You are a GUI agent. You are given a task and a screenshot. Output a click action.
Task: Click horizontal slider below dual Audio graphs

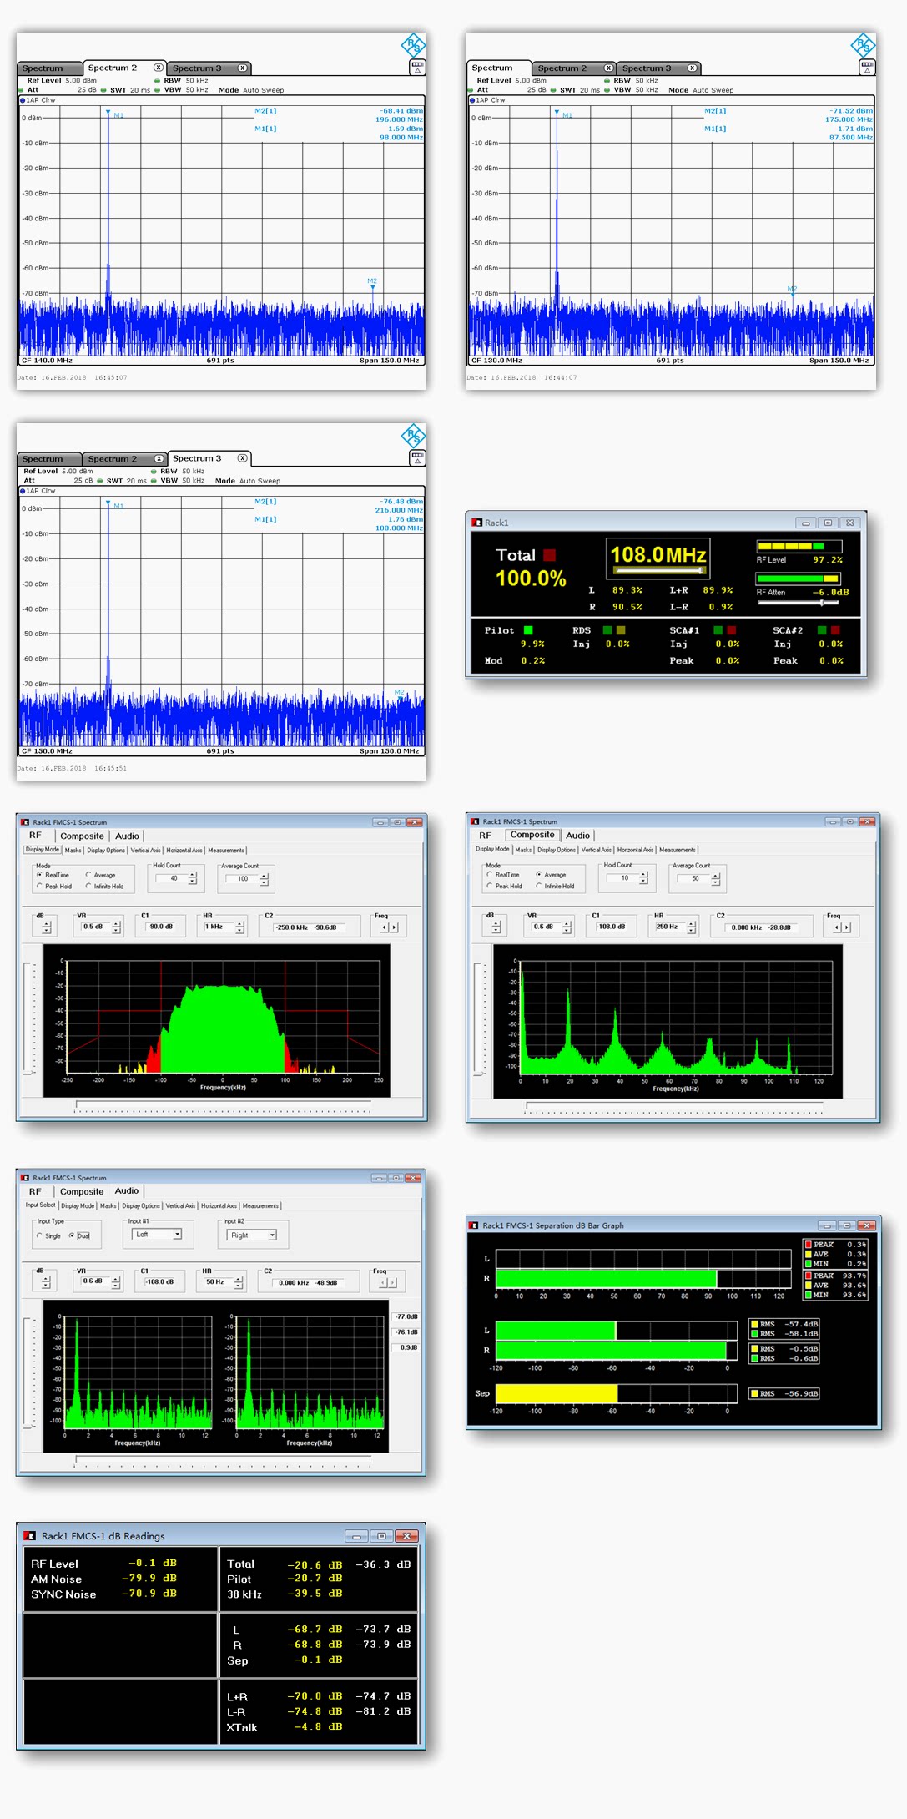point(223,1459)
